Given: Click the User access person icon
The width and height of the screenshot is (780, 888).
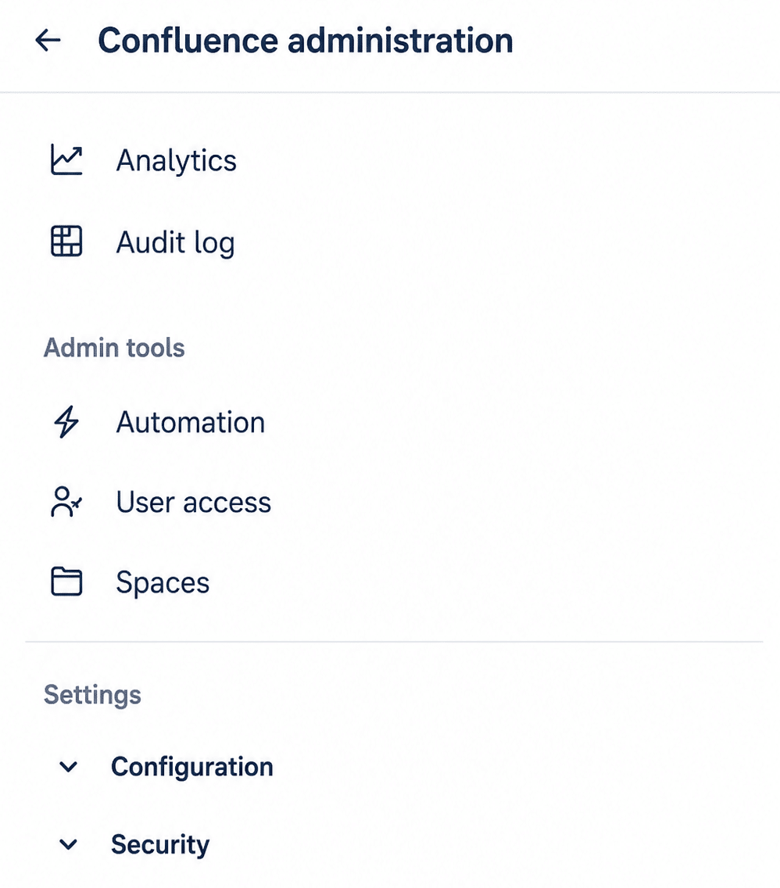Looking at the screenshot, I should 66,503.
